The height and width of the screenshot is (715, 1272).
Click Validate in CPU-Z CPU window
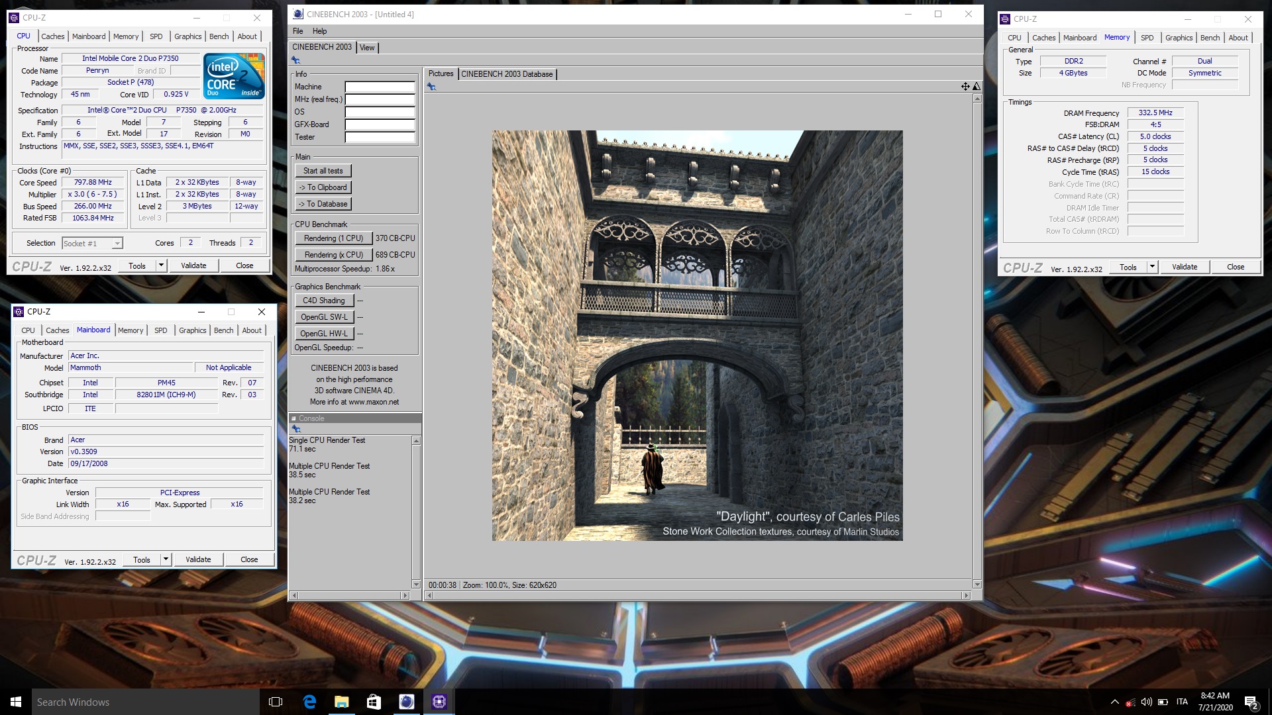point(193,265)
